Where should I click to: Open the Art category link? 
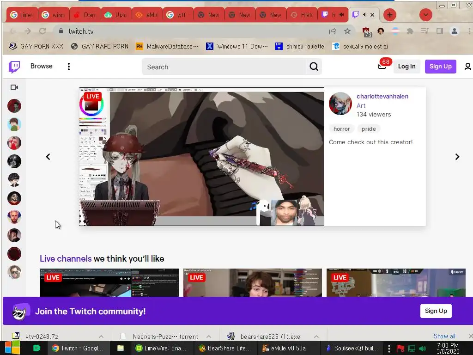pos(361,106)
